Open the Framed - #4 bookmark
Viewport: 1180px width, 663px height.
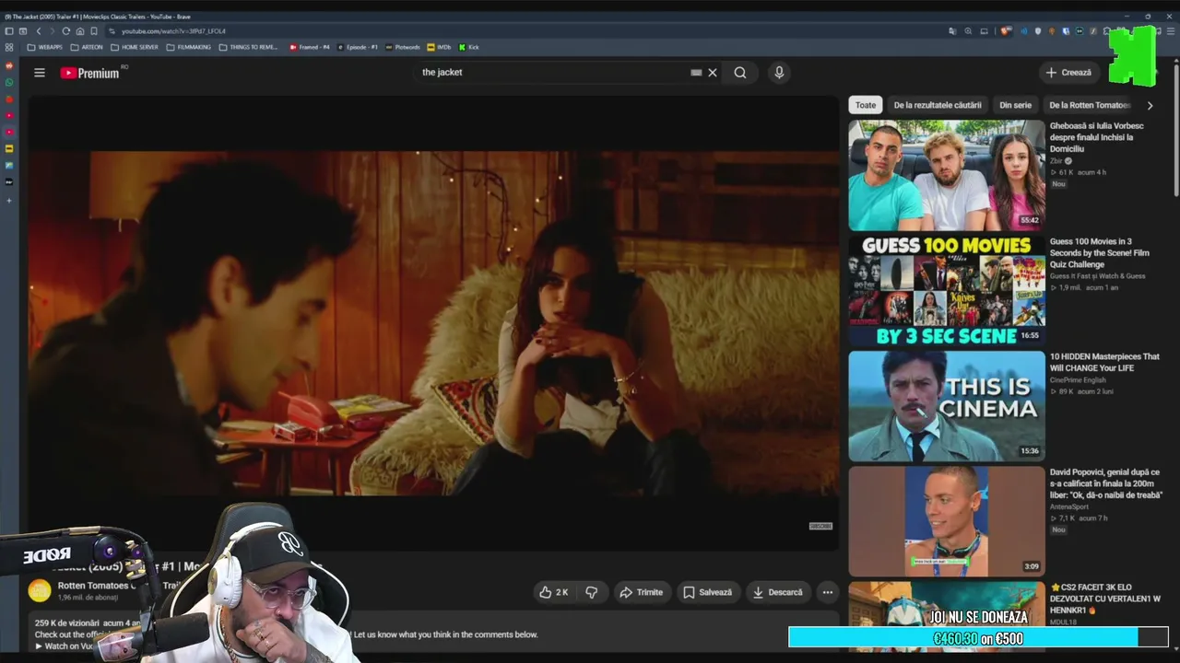(x=309, y=47)
